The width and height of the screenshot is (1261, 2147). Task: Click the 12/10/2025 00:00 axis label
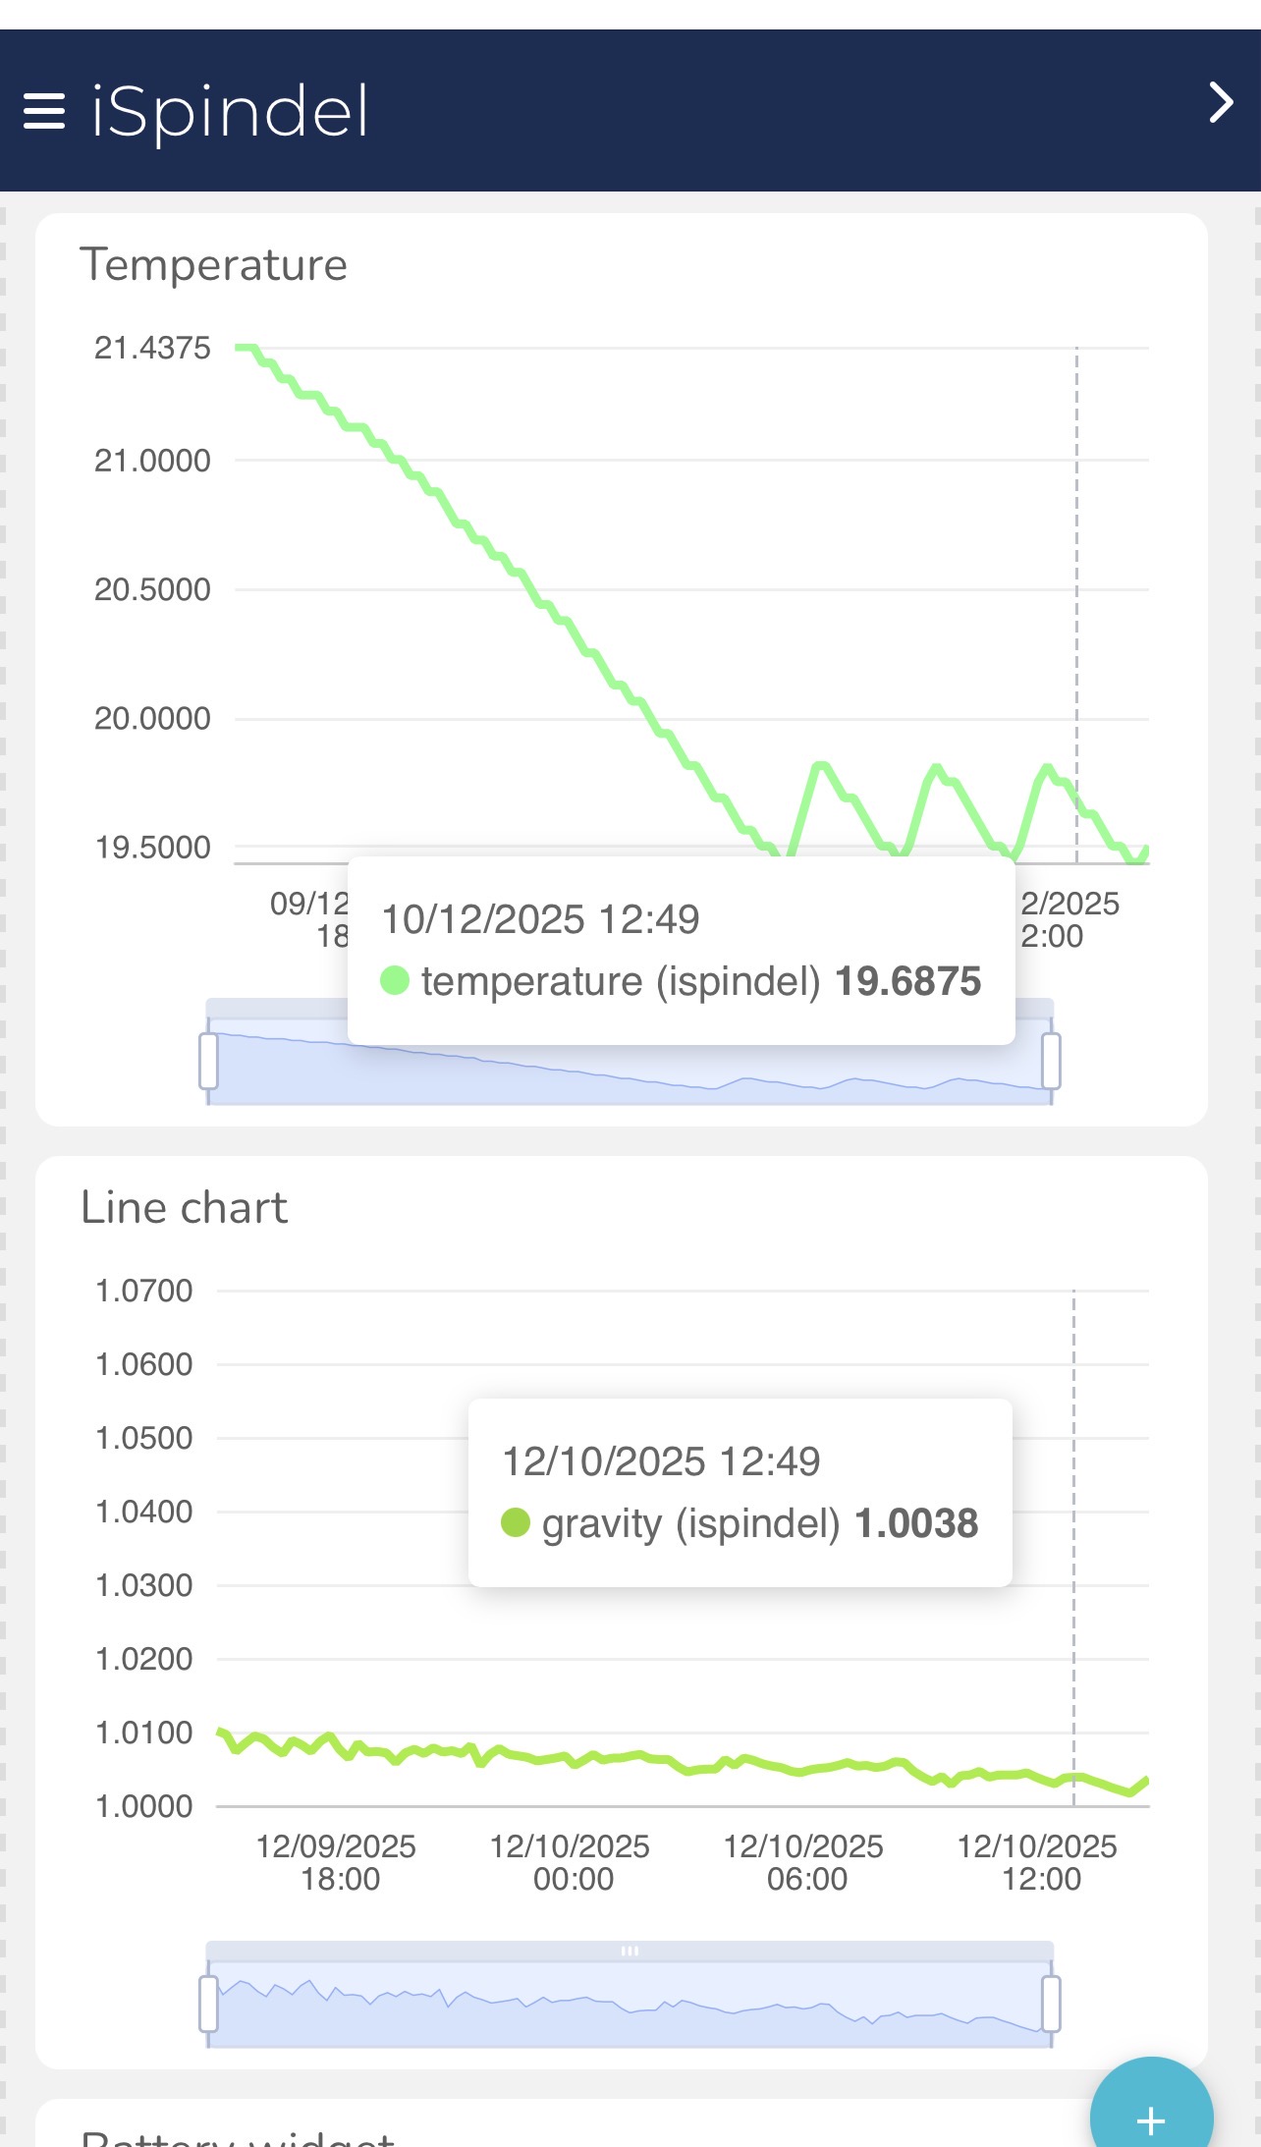click(571, 1862)
